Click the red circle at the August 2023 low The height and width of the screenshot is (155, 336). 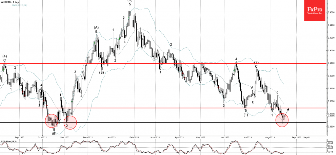(x=282, y=120)
